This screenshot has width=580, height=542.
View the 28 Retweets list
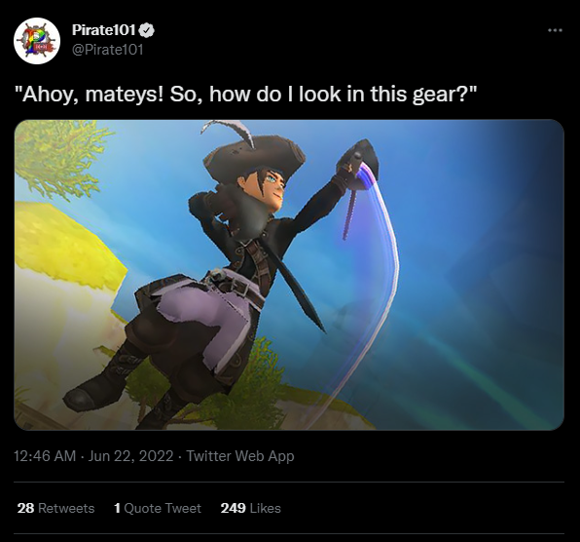[55, 508]
